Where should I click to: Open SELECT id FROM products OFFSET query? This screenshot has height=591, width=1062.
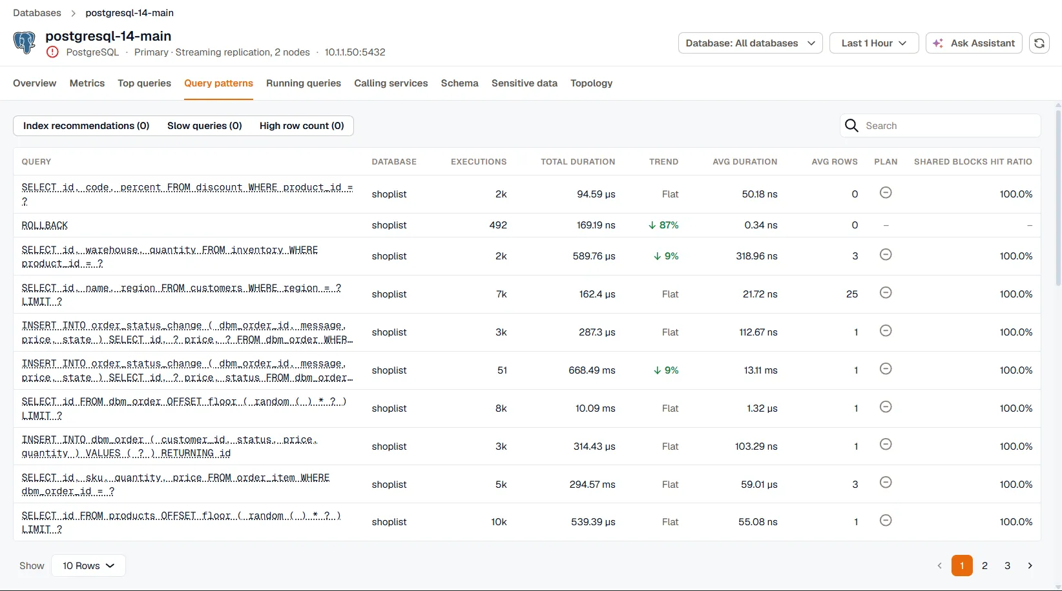[x=182, y=522]
